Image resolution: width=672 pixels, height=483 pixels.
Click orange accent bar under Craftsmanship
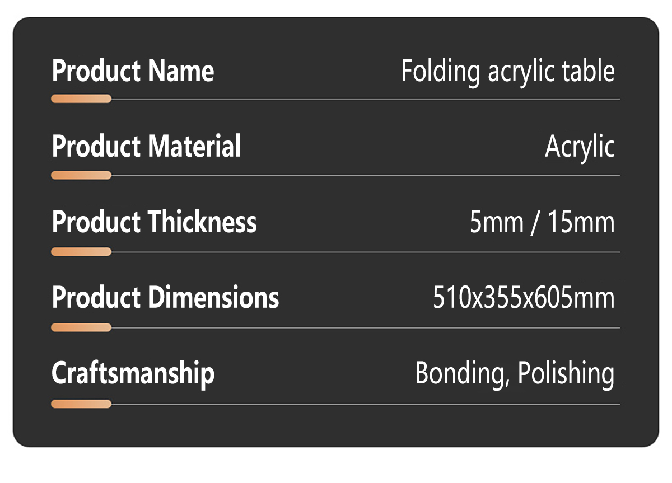(81, 404)
